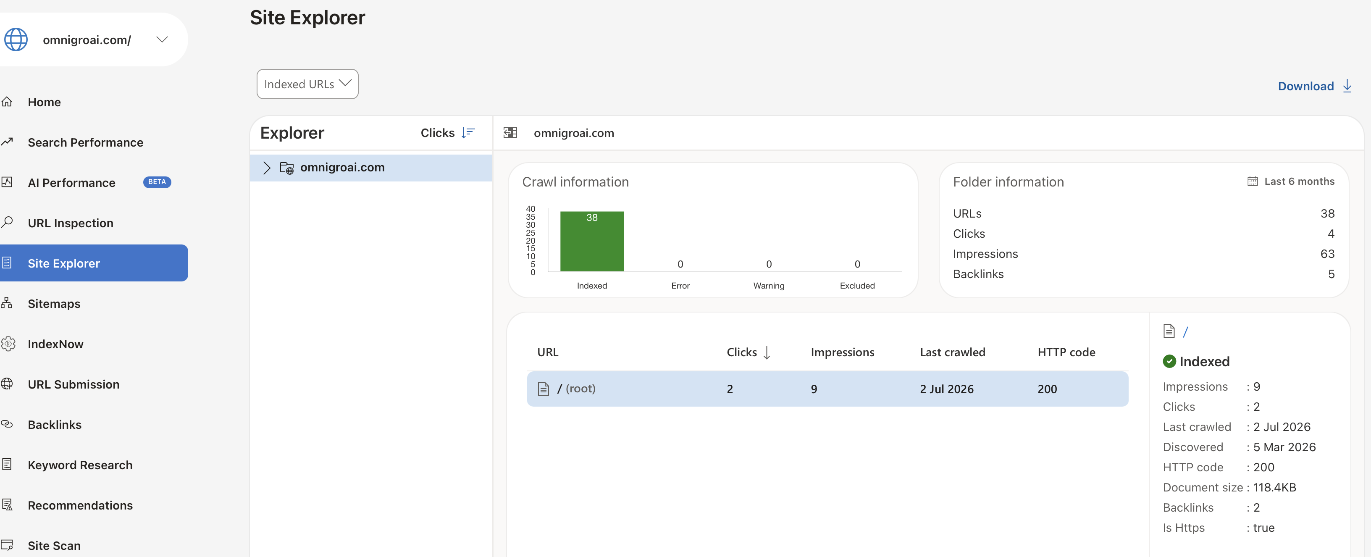
Task: Open the Last 6 months date range
Action: tap(1299, 181)
